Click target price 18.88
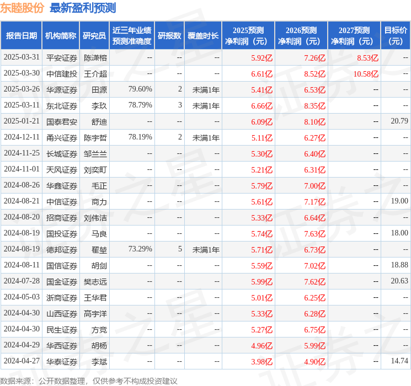 tap(399, 265)
